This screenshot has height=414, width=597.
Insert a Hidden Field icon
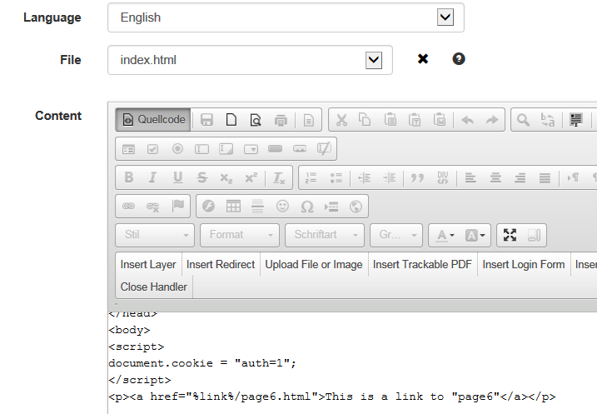[324, 149]
